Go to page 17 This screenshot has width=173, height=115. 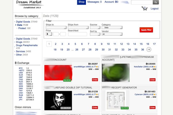154,44
